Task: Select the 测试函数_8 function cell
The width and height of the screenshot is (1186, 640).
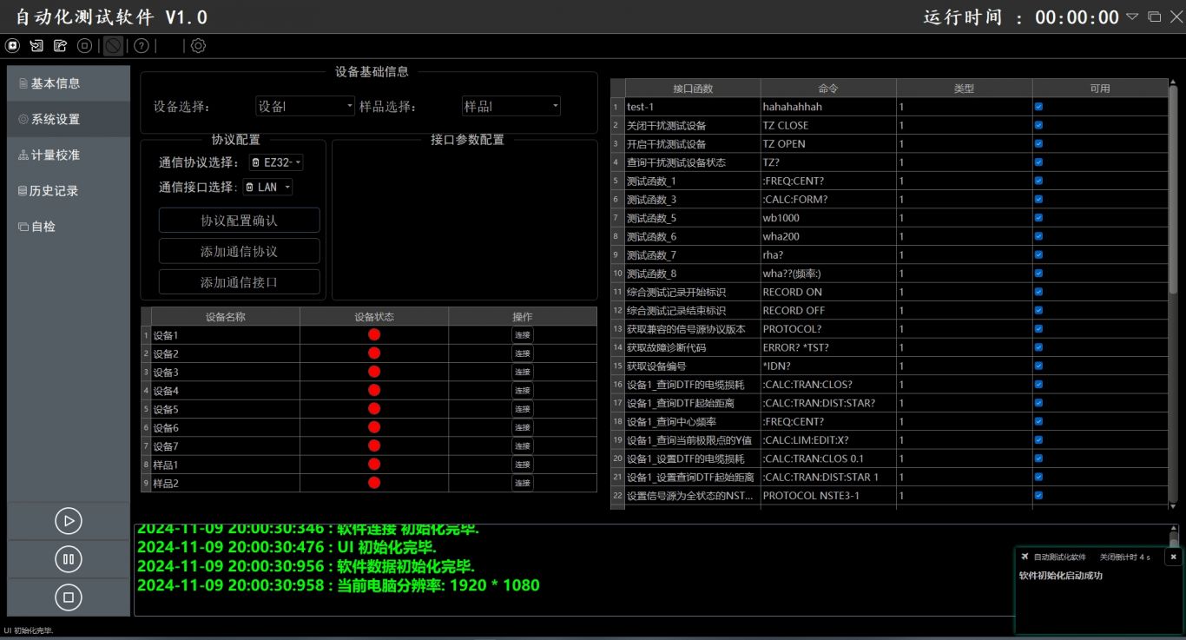Action: pyautogui.click(x=693, y=274)
